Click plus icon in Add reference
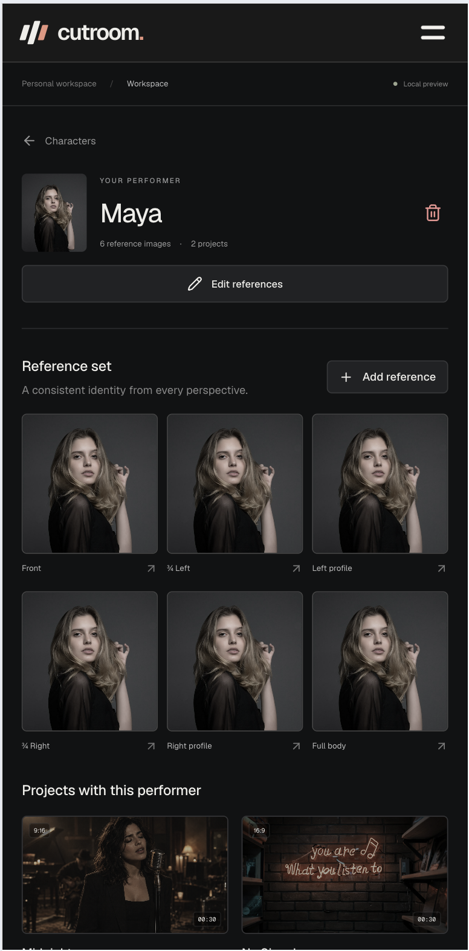Viewport: 469px width, 951px height. tap(346, 377)
